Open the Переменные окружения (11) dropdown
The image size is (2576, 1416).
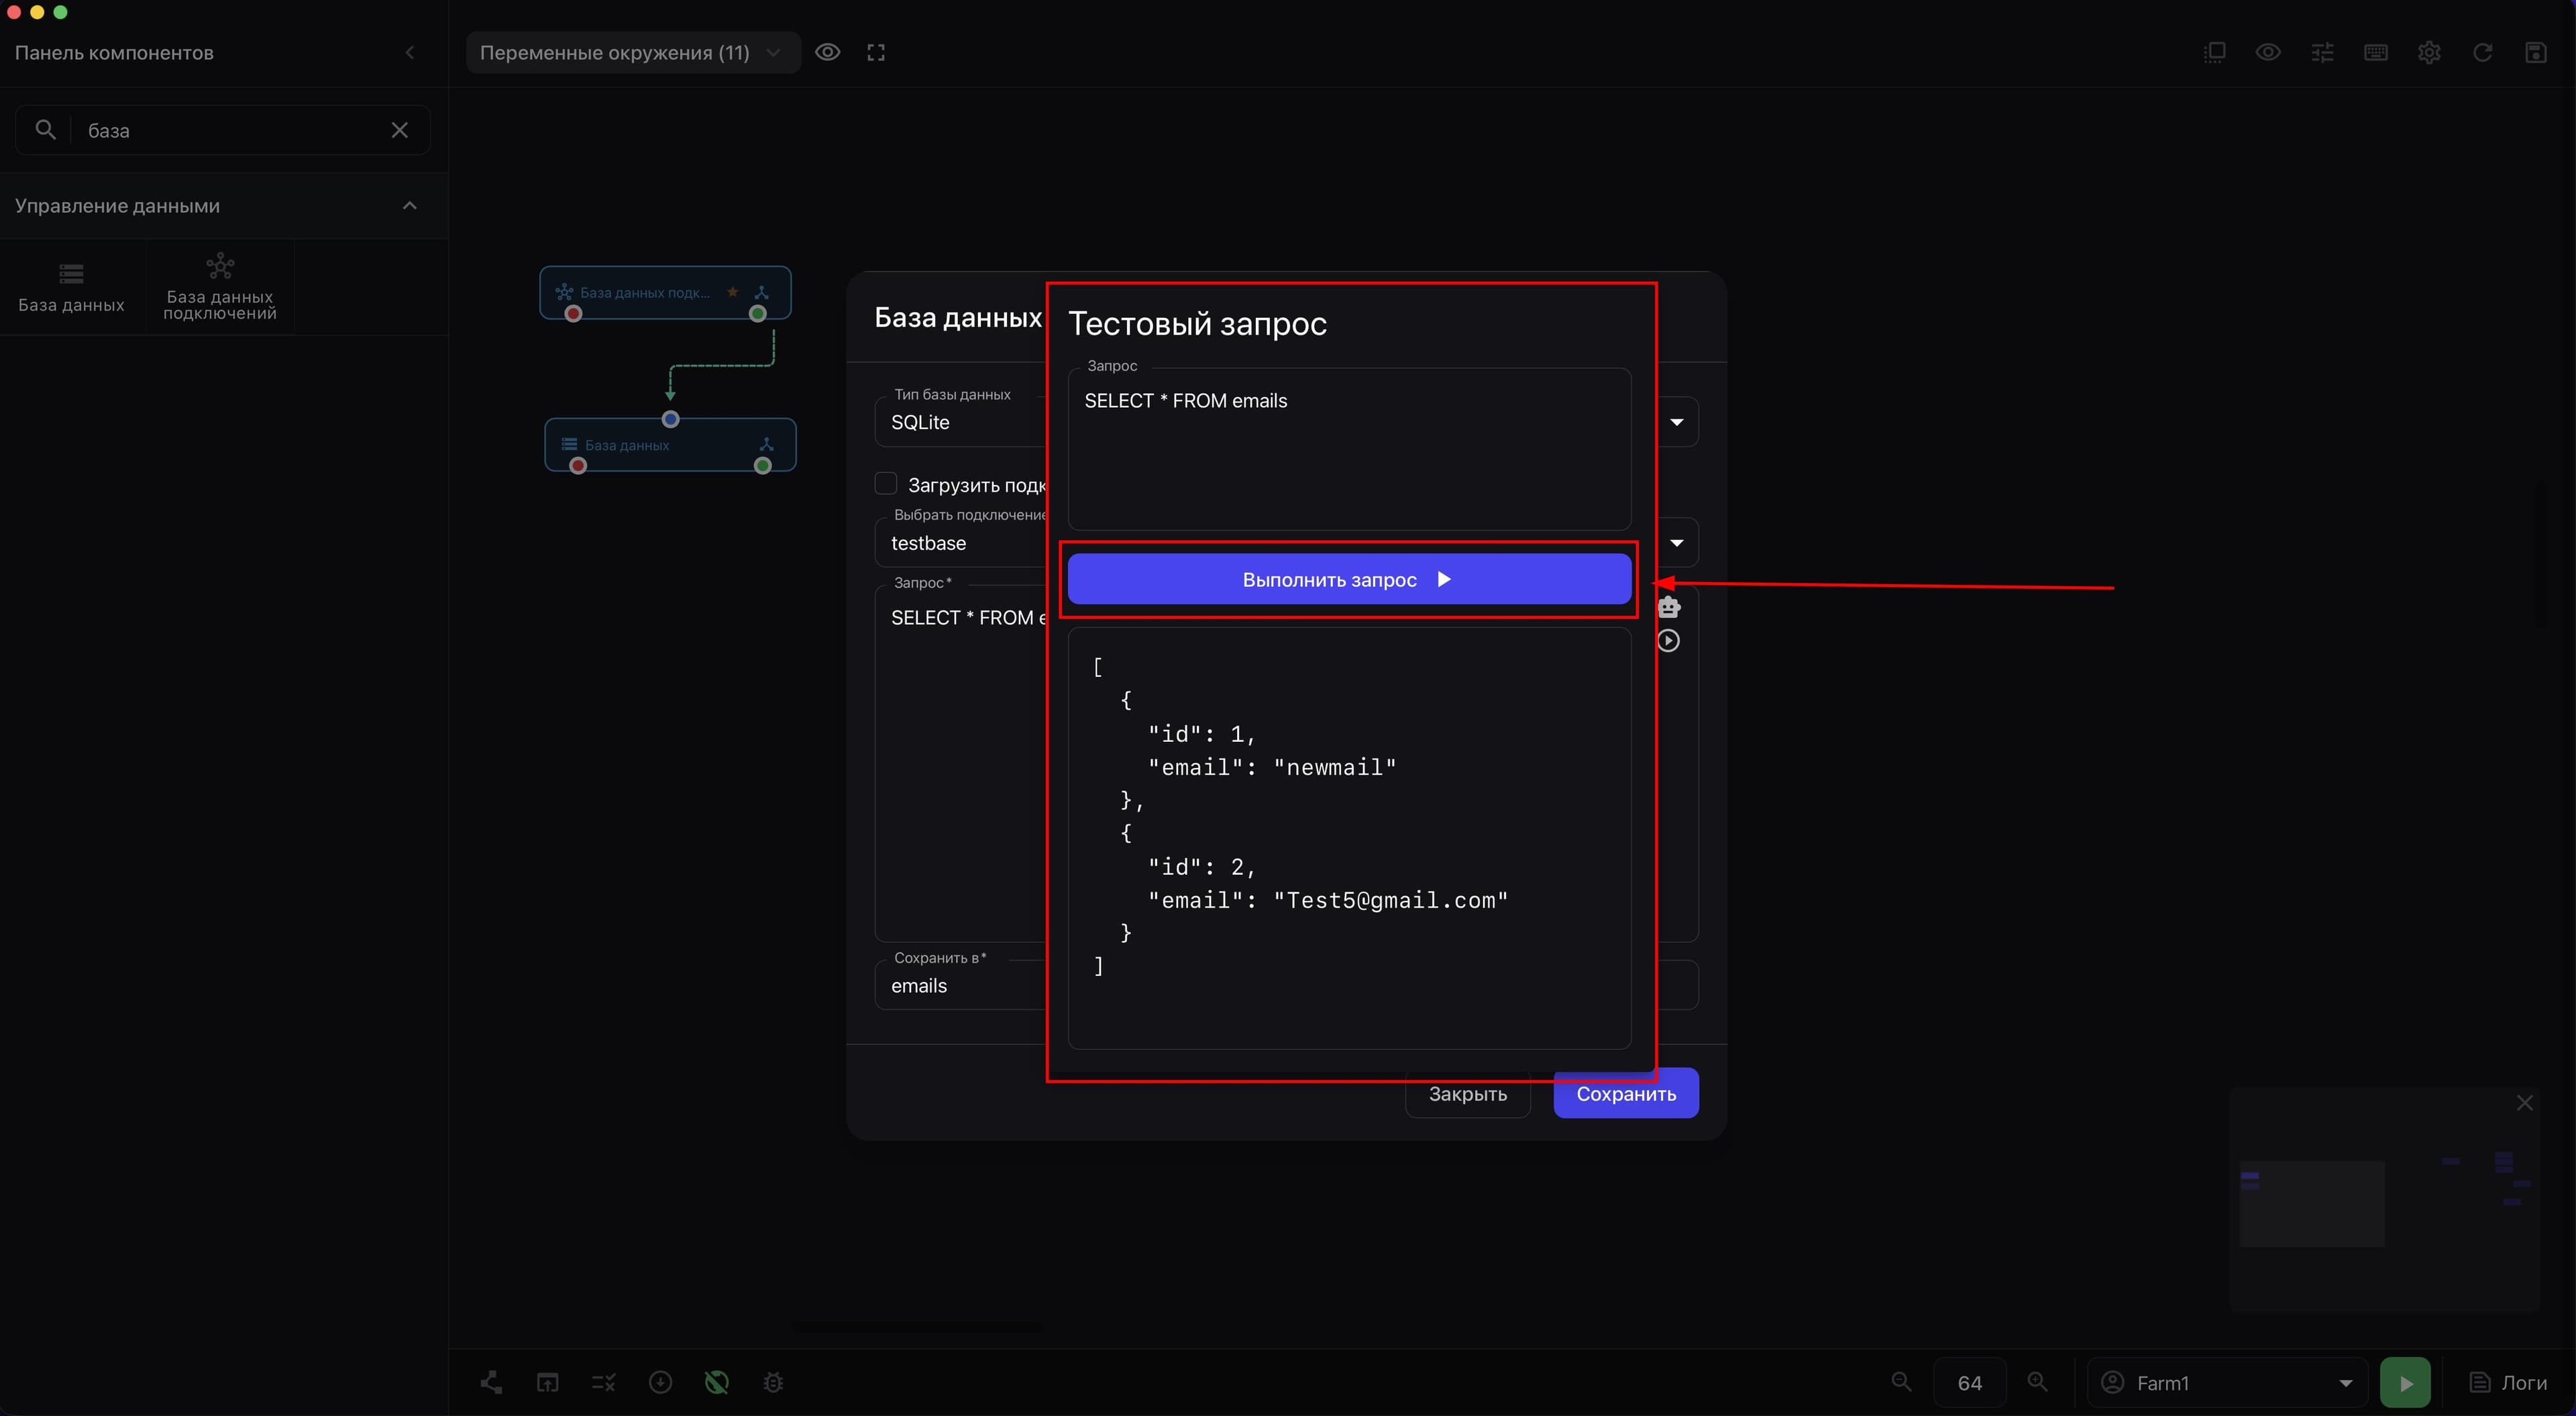pos(632,53)
